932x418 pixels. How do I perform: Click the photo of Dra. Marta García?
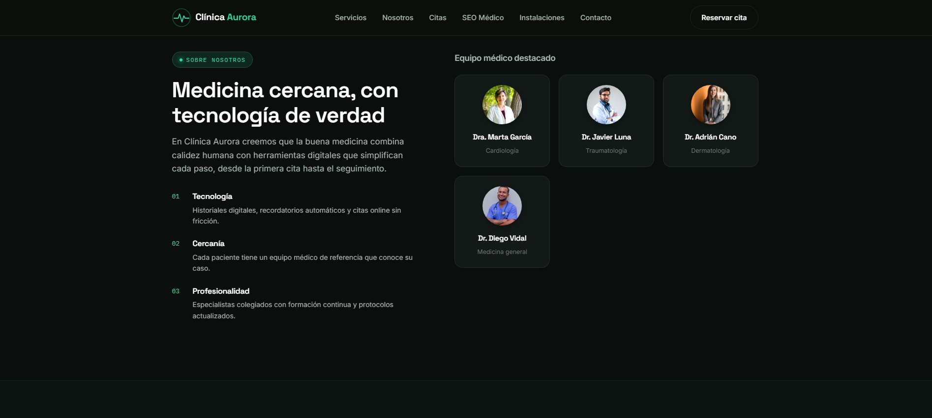pyautogui.click(x=502, y=105)
